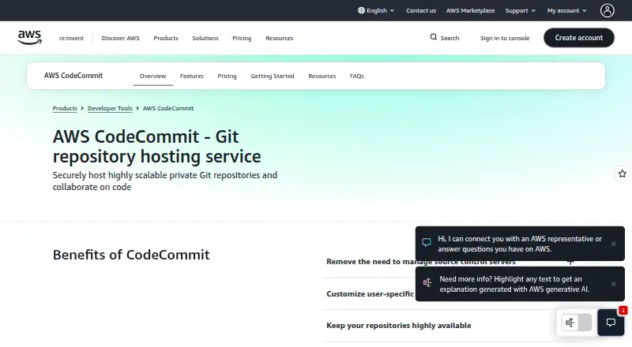632x347 pixels.
Task: Switch to CodeCommit Resources tab
Action: 322,76
